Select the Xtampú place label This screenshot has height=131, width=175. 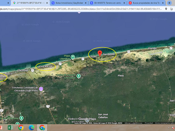coord(152,48)
